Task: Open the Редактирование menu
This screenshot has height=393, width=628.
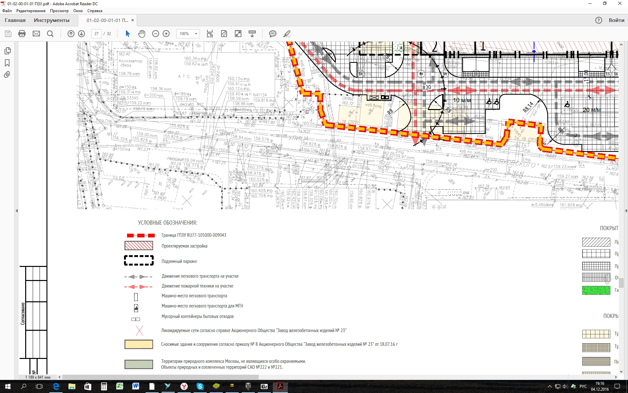Action: (31, 11)
